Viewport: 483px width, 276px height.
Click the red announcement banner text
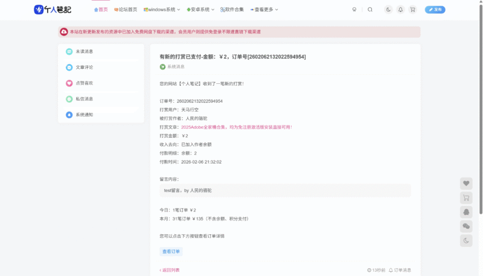(165, 32)
